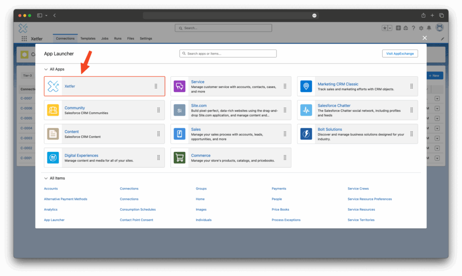
Task: Open row menu for C-0002
Action: coord(437,148)
